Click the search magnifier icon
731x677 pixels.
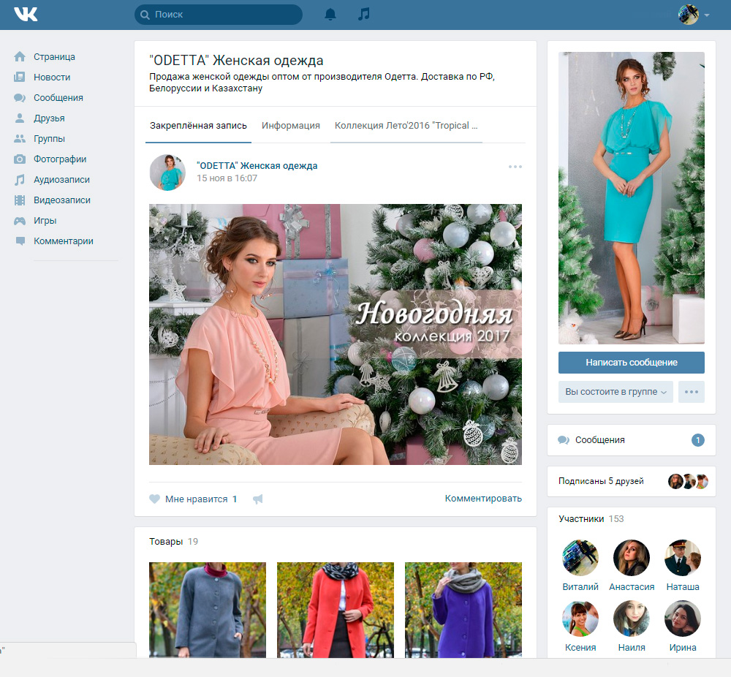[x=145, y=15]
